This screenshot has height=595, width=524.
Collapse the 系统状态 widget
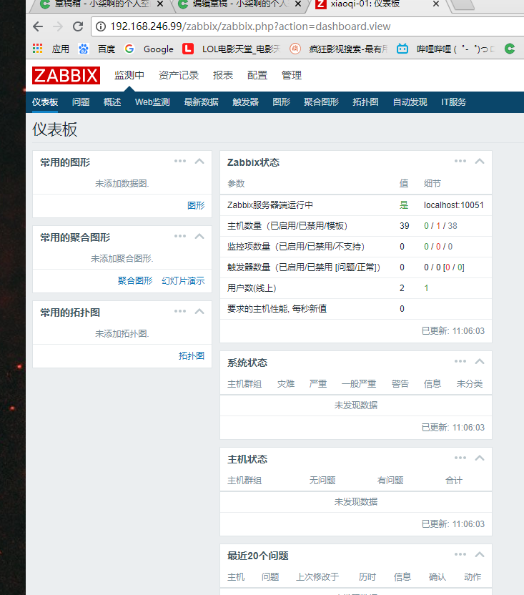tap(480, 362)
